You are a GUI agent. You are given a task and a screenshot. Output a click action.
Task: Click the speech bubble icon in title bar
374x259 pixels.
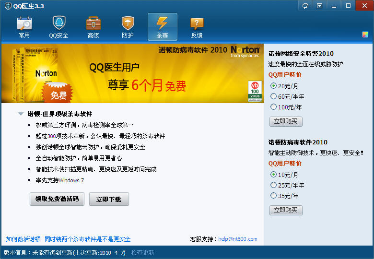point(305,6)
